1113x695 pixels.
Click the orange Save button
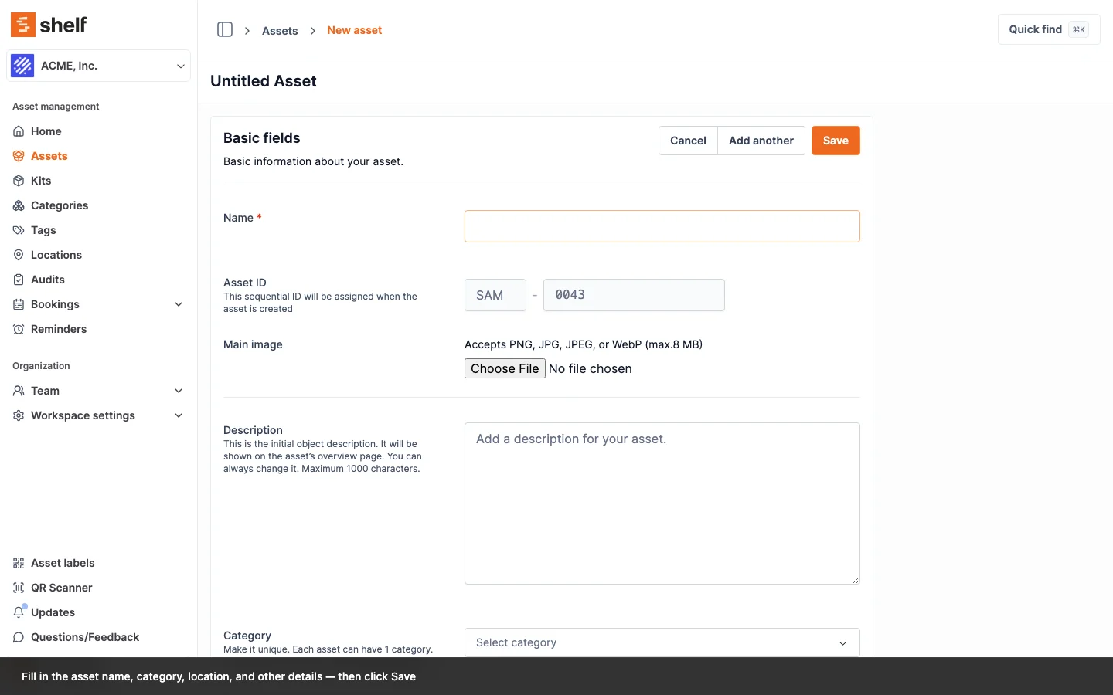(835, 141)
